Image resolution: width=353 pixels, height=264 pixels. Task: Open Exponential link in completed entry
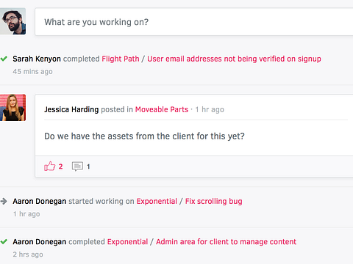coord(127,242)
